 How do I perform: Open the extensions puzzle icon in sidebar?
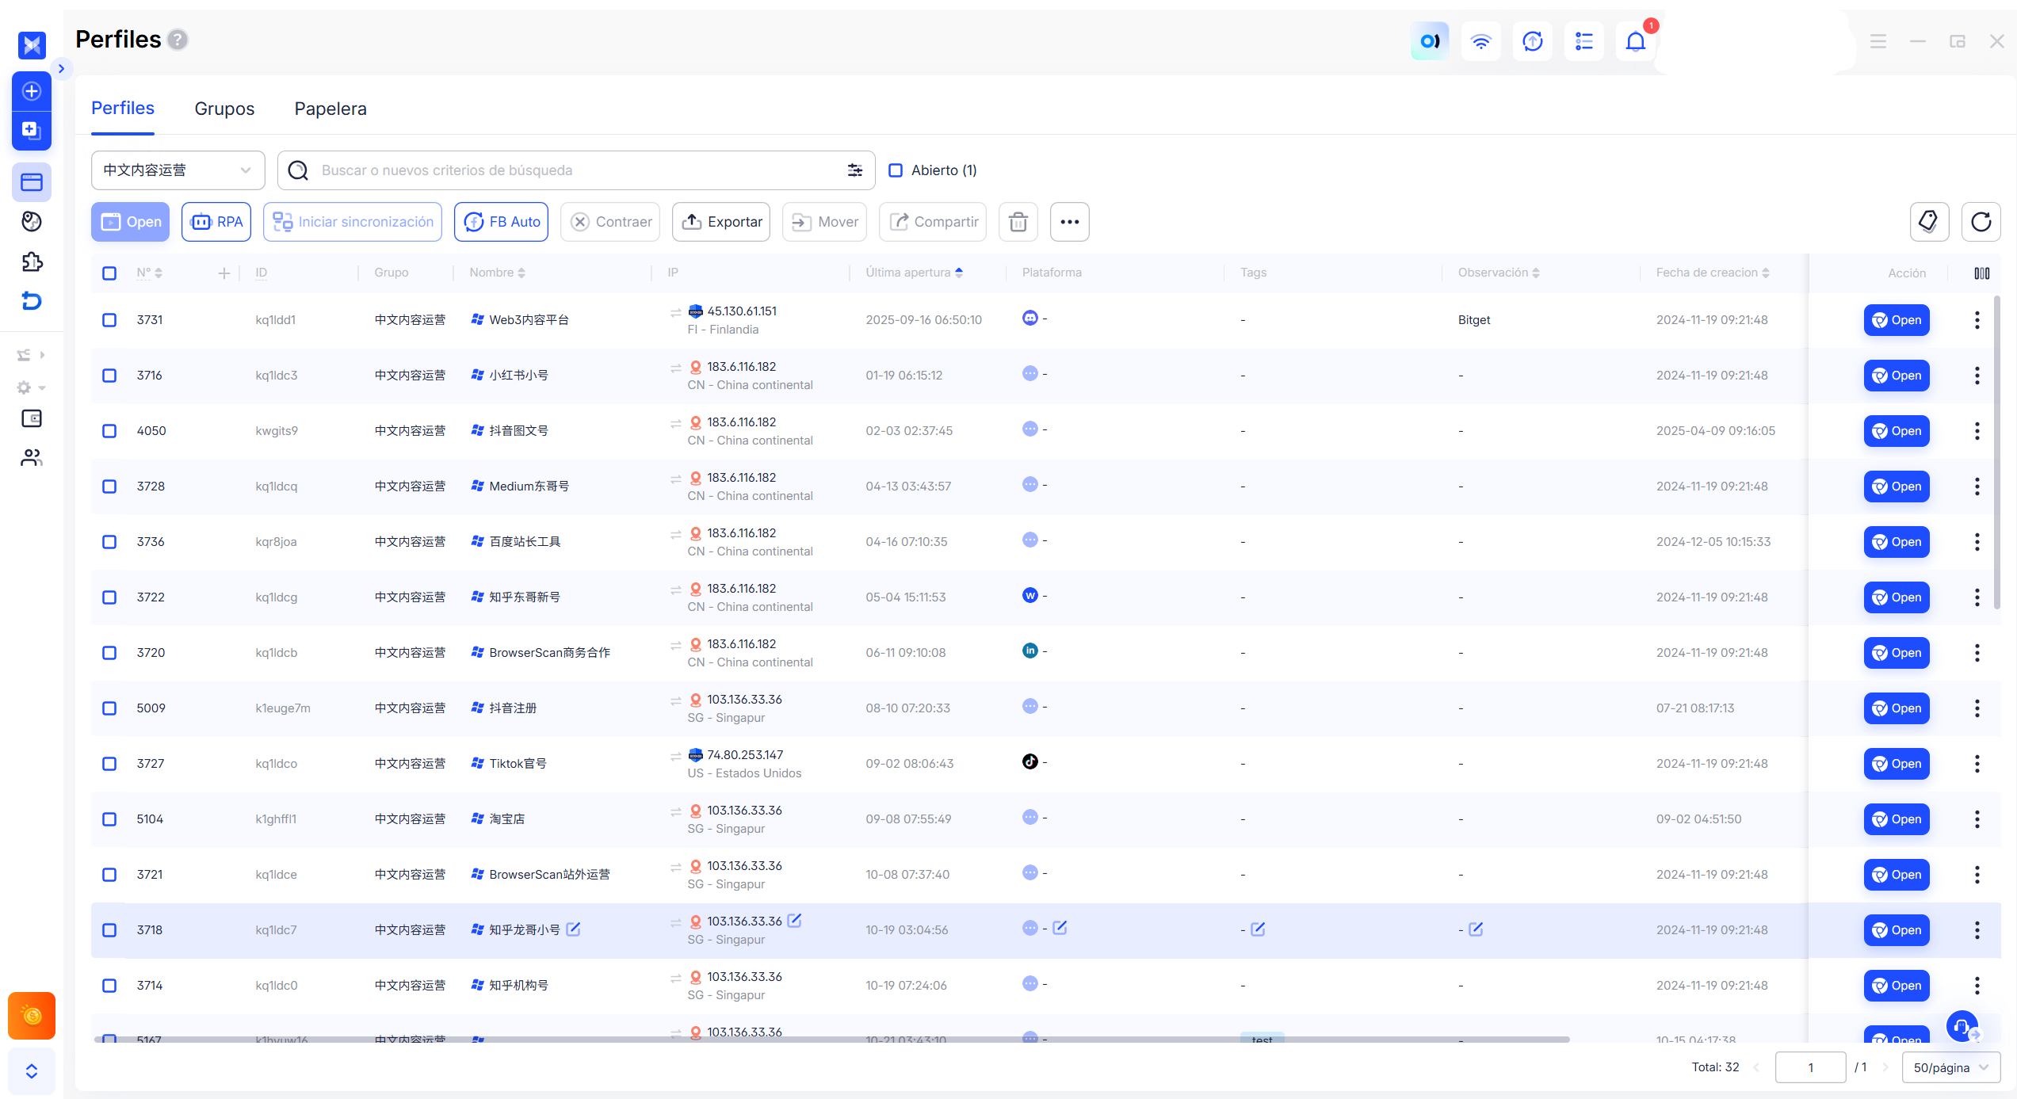tap(32, 261)
